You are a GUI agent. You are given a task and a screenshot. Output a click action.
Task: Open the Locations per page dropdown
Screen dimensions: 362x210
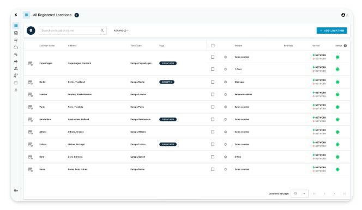point(299,194)
